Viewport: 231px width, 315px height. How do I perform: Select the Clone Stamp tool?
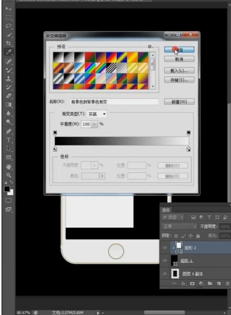pyautogui.click(x=8, y=79)
